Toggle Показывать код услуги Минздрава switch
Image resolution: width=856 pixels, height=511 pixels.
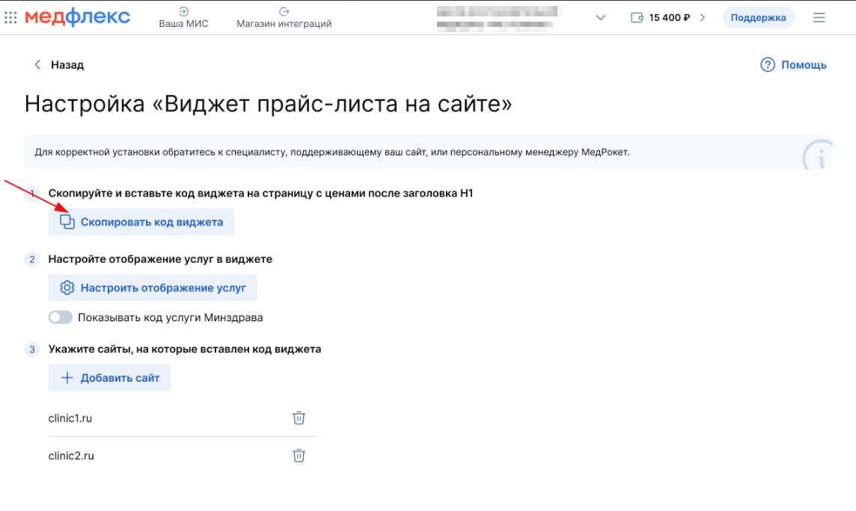(x=61, y=318)
